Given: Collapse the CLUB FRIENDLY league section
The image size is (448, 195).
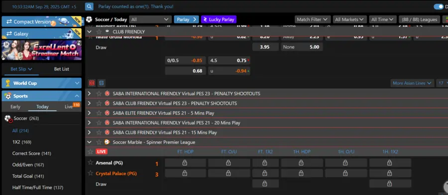Looking at the screenshot, I should click(90, 32).
